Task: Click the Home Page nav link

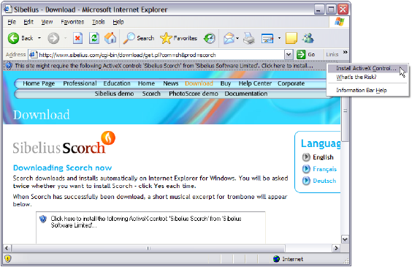Action: coord(39,83)
